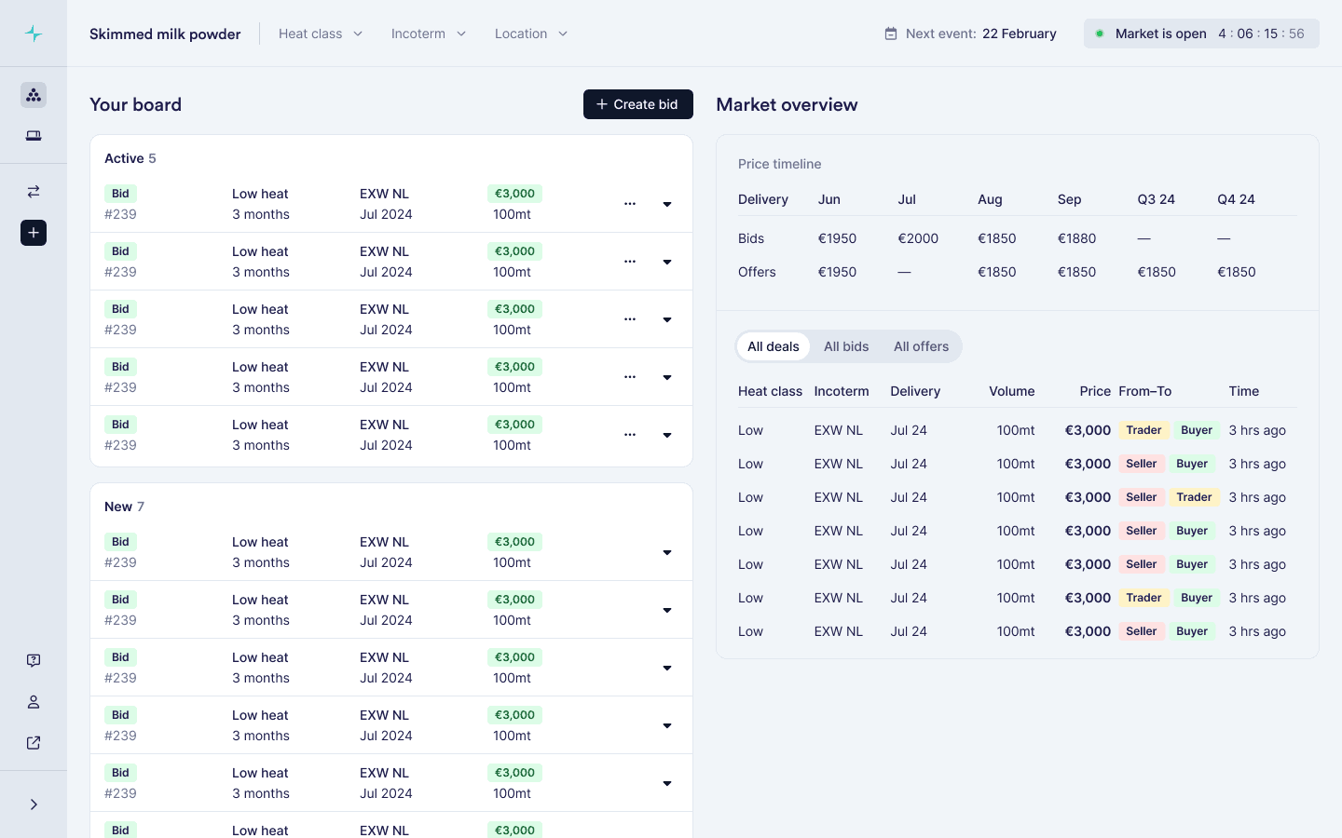Click the external link icon in the sidebar
Screen dimensions: 1342x838
click(x=34, y=743)
